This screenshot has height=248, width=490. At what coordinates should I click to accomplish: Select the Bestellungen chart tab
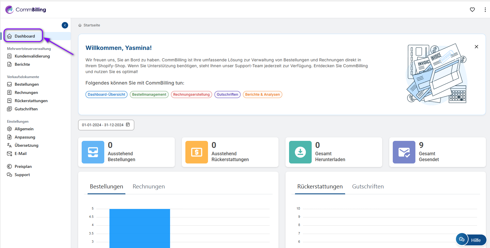pos(106,187)
